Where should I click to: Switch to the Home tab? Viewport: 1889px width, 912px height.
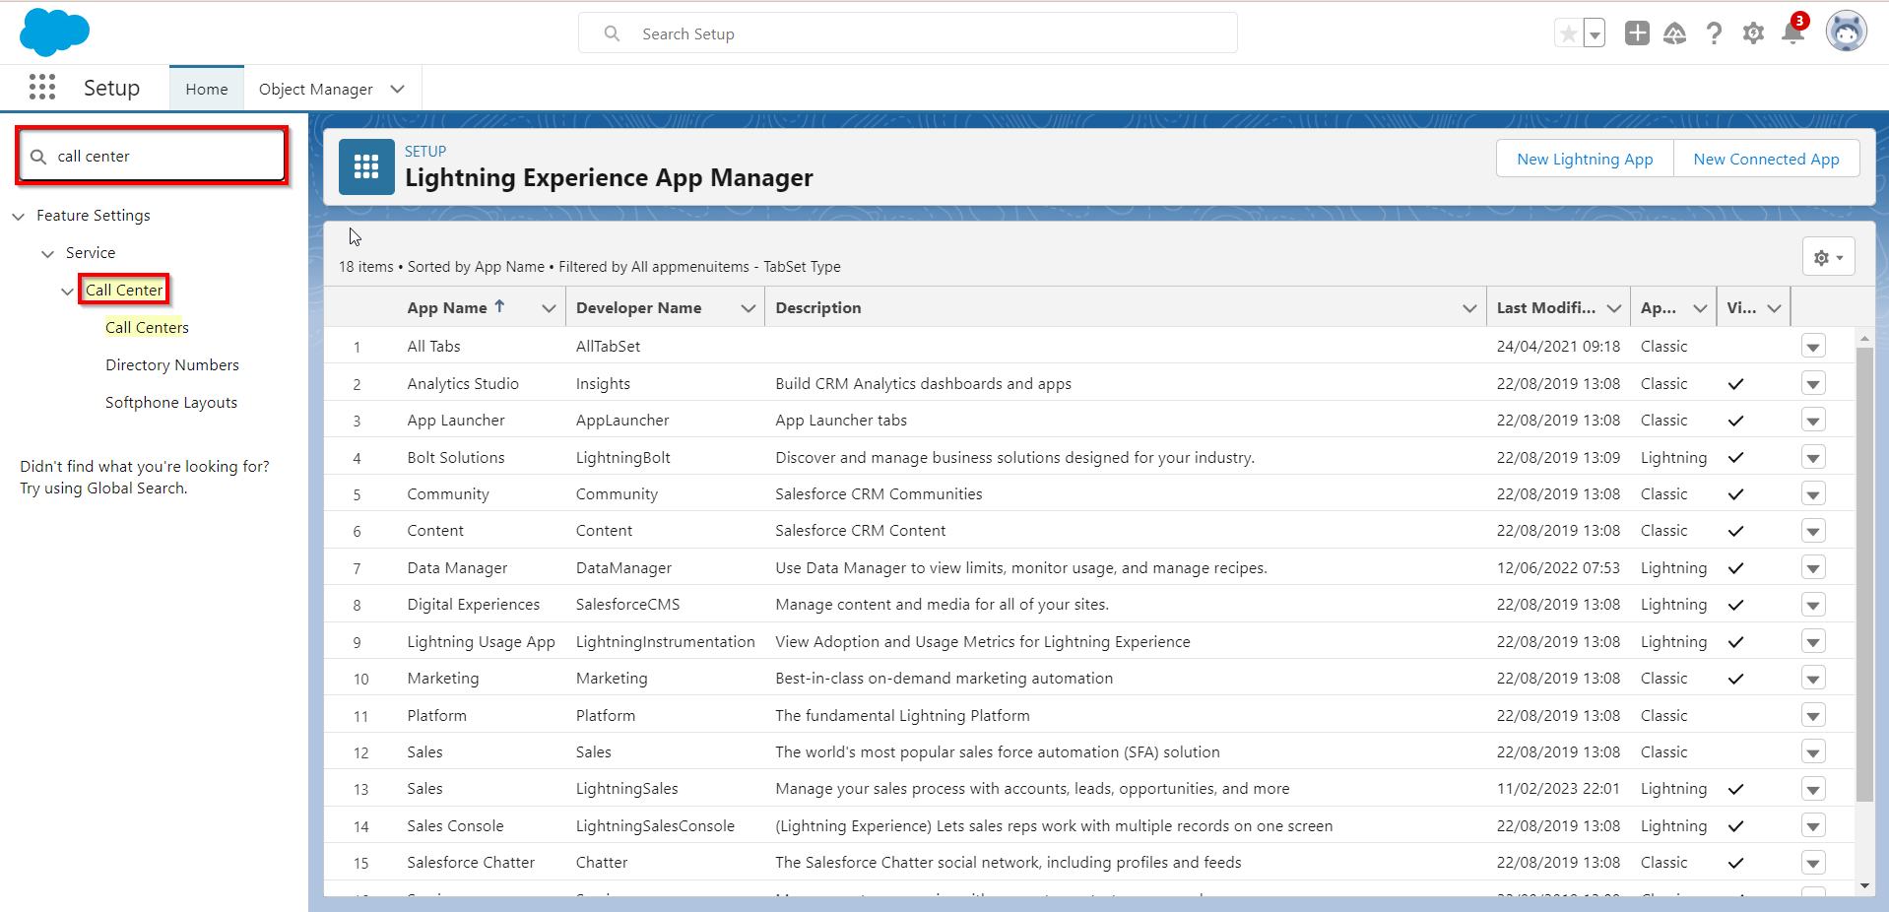(207, 89)
